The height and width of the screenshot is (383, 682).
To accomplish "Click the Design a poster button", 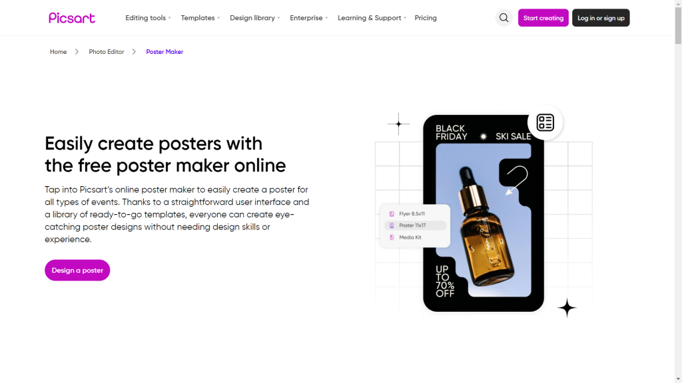I will 77,270.
